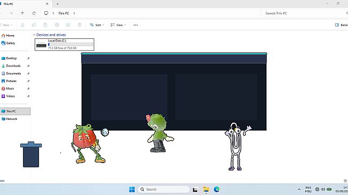
Task: Go forward with the navigation arrow
Action: pyautogui.click(x=11, y=13)
